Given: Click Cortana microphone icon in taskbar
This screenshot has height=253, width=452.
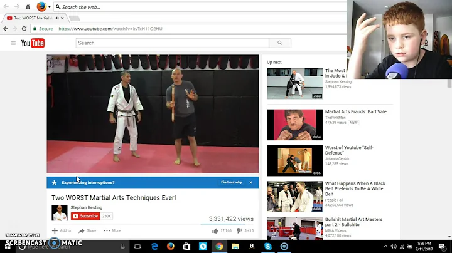Looking at the screenshot, I should [x=122, y=246].
